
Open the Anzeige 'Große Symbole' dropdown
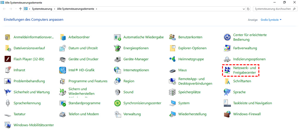point(271,20)
